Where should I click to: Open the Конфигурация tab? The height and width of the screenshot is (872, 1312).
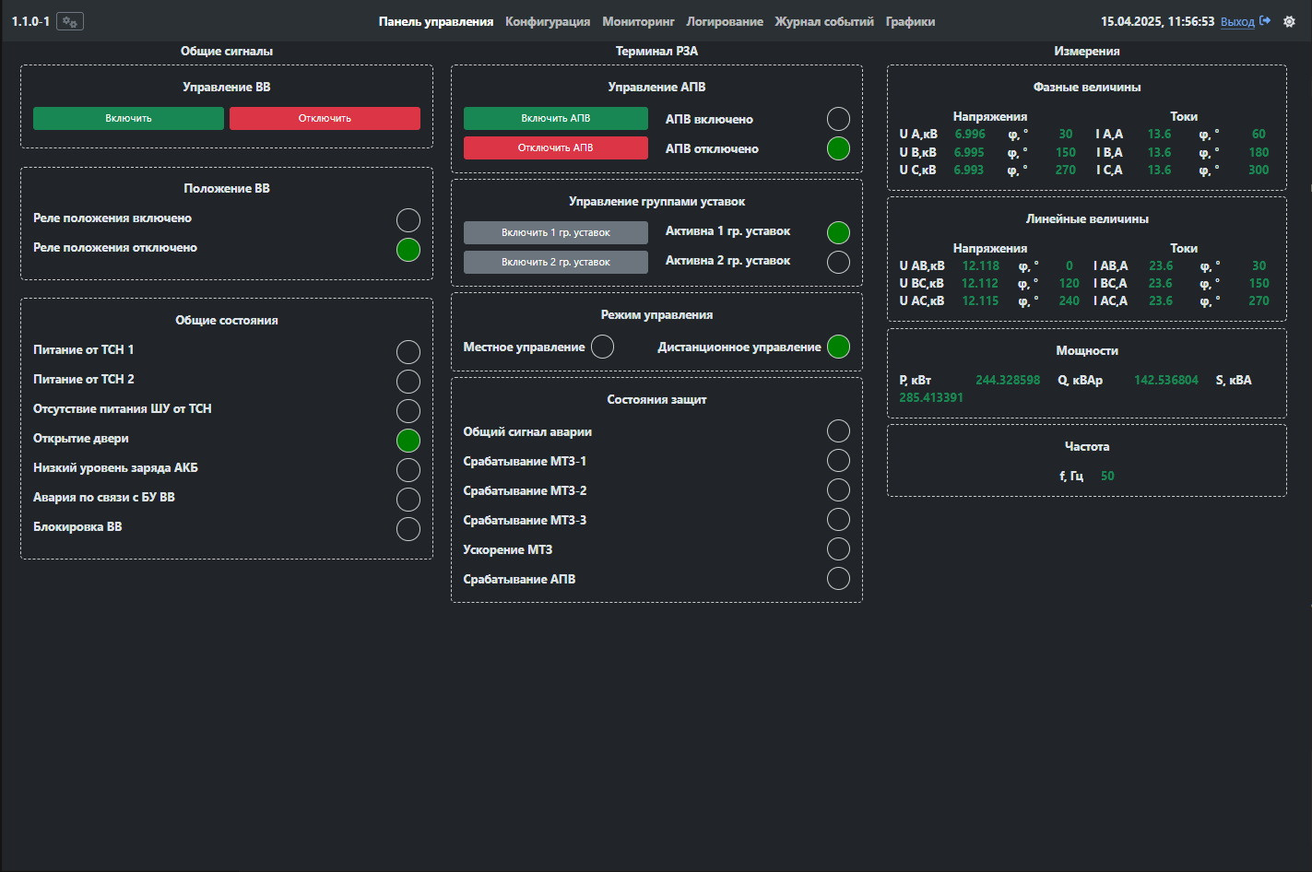tap(548, 21)
